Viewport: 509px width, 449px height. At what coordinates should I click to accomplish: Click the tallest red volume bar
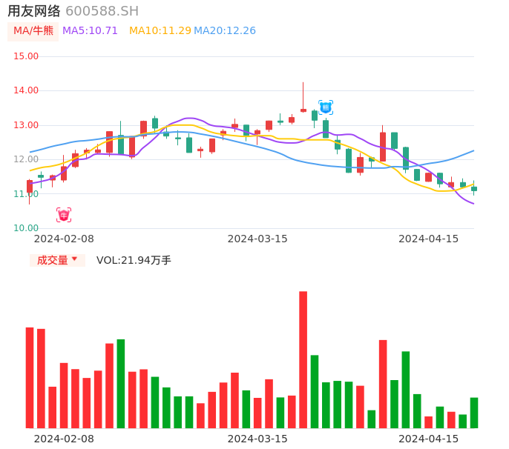point(303,360)
